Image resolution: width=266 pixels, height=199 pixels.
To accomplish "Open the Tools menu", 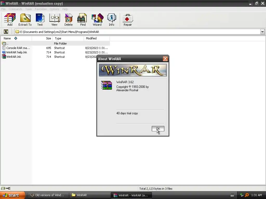I will point(29,9).
